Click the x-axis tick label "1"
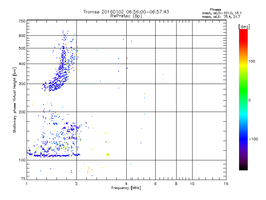 click(27, 184)
